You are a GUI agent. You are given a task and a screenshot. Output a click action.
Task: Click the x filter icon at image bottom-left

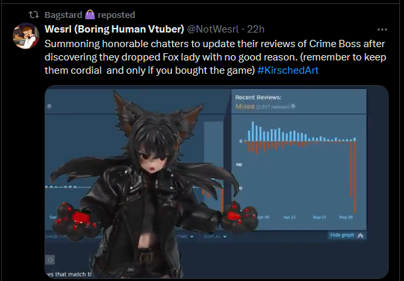tap(50, 260)
